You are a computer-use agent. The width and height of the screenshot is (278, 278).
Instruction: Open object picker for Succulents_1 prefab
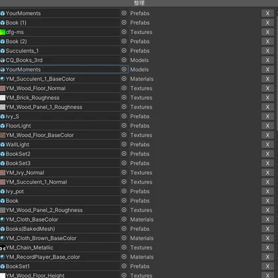[x=124, y=51]
